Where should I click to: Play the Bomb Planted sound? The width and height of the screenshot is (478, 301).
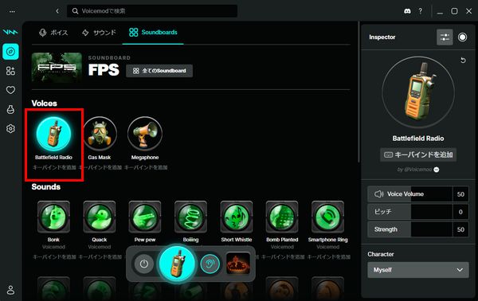pyautogui.click(x=282, y=217)
